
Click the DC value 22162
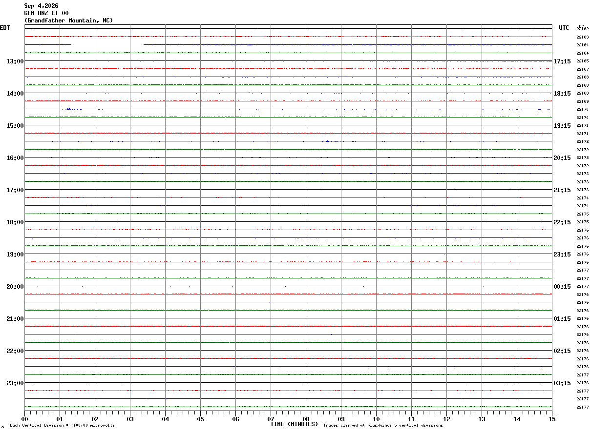click(583, 29)
